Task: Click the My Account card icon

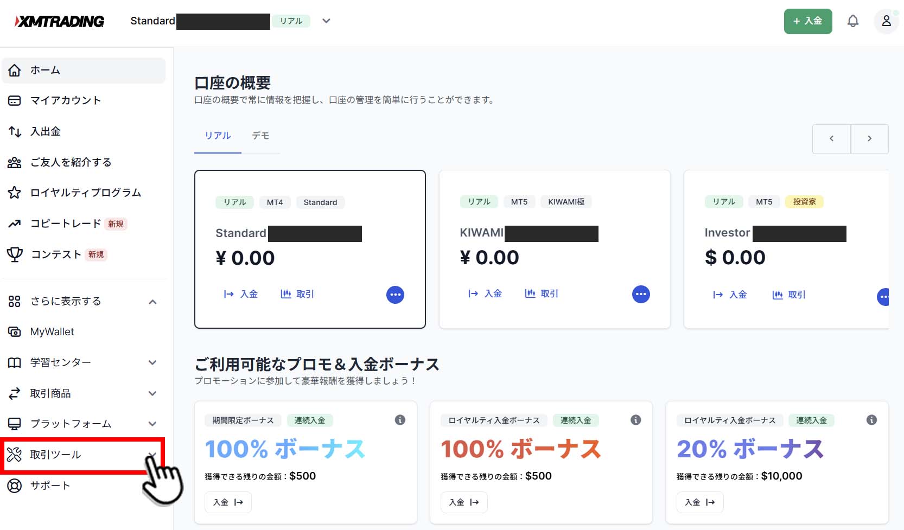Action: (15, 101)
